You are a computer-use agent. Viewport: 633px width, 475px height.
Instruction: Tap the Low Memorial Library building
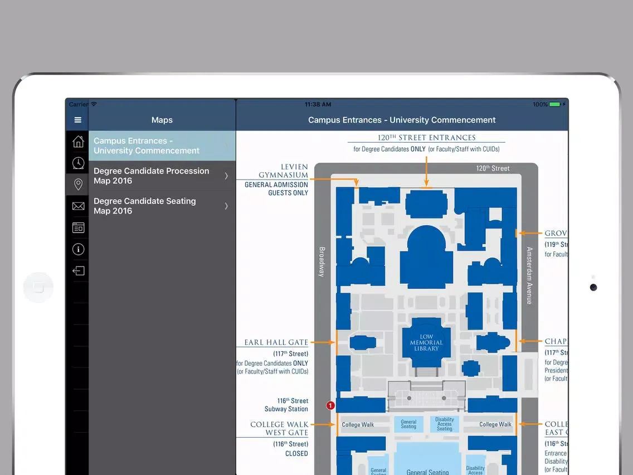tap(426, 342)
